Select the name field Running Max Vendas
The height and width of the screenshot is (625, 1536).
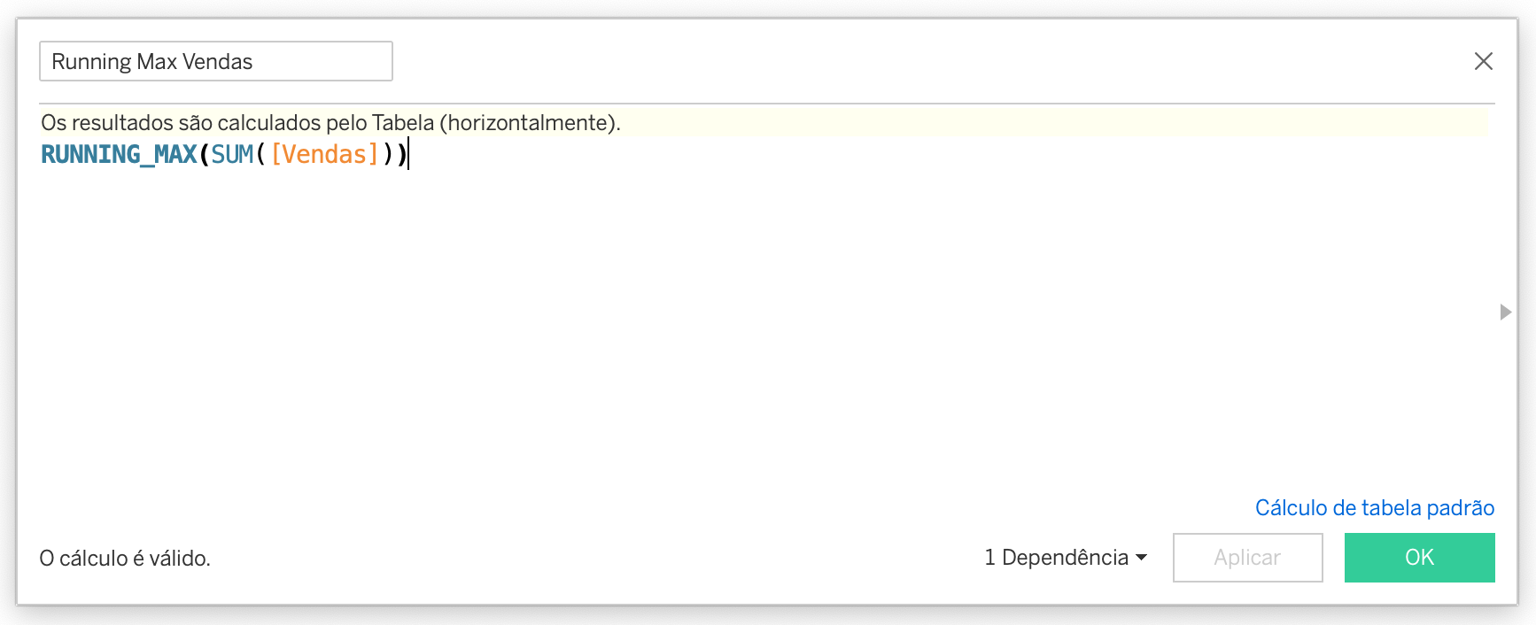215,61
